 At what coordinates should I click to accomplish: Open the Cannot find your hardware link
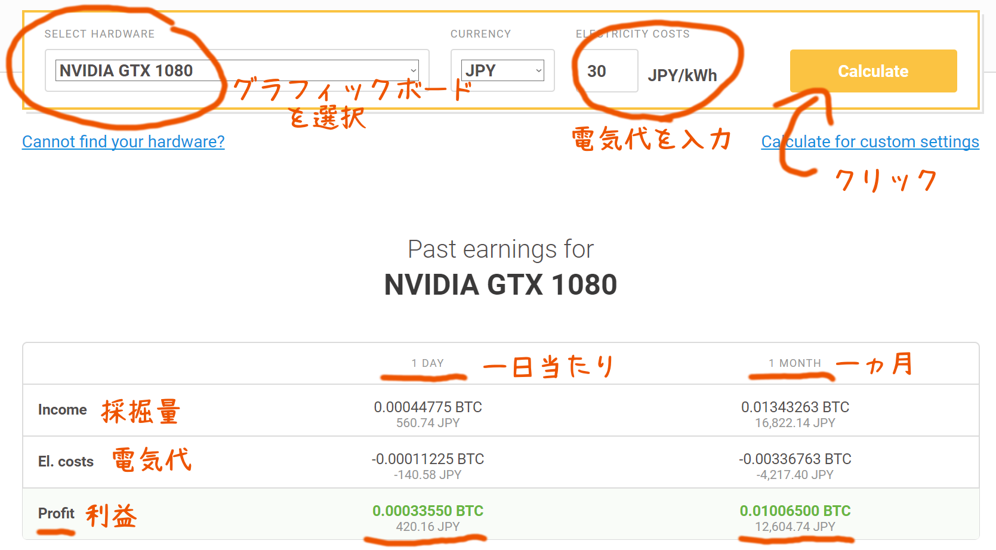(x=124, y=141)
